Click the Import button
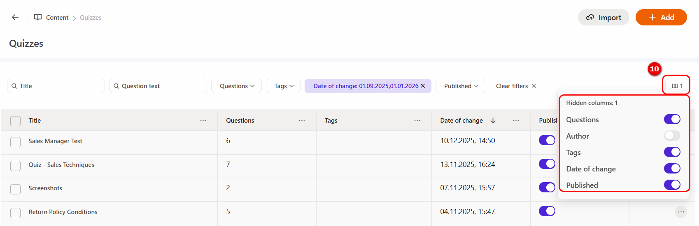 (x=603, y=17)
